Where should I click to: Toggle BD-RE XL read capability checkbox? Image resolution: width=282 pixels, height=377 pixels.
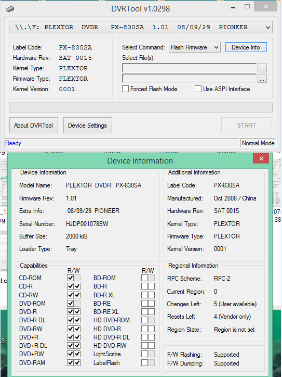pos(144,312)
